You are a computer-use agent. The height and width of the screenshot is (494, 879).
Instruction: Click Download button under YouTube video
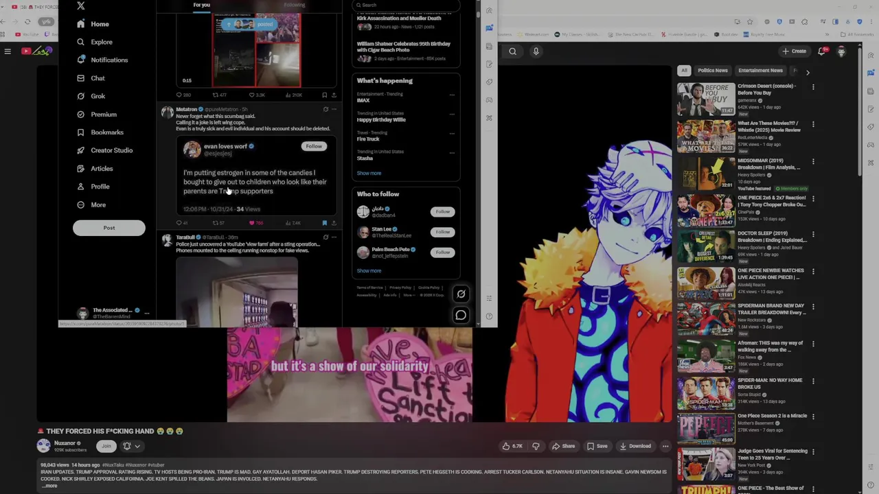click(635, 446)
